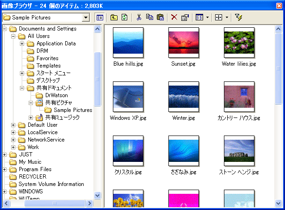The height and width of the screenshot is (210, 285).
Task: Select the Blue hills.jpg thumbnail
Action: (x=128, y=43)
